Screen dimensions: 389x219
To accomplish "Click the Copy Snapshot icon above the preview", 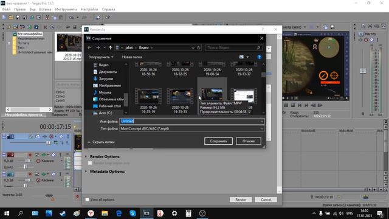I will coord(325,27).
